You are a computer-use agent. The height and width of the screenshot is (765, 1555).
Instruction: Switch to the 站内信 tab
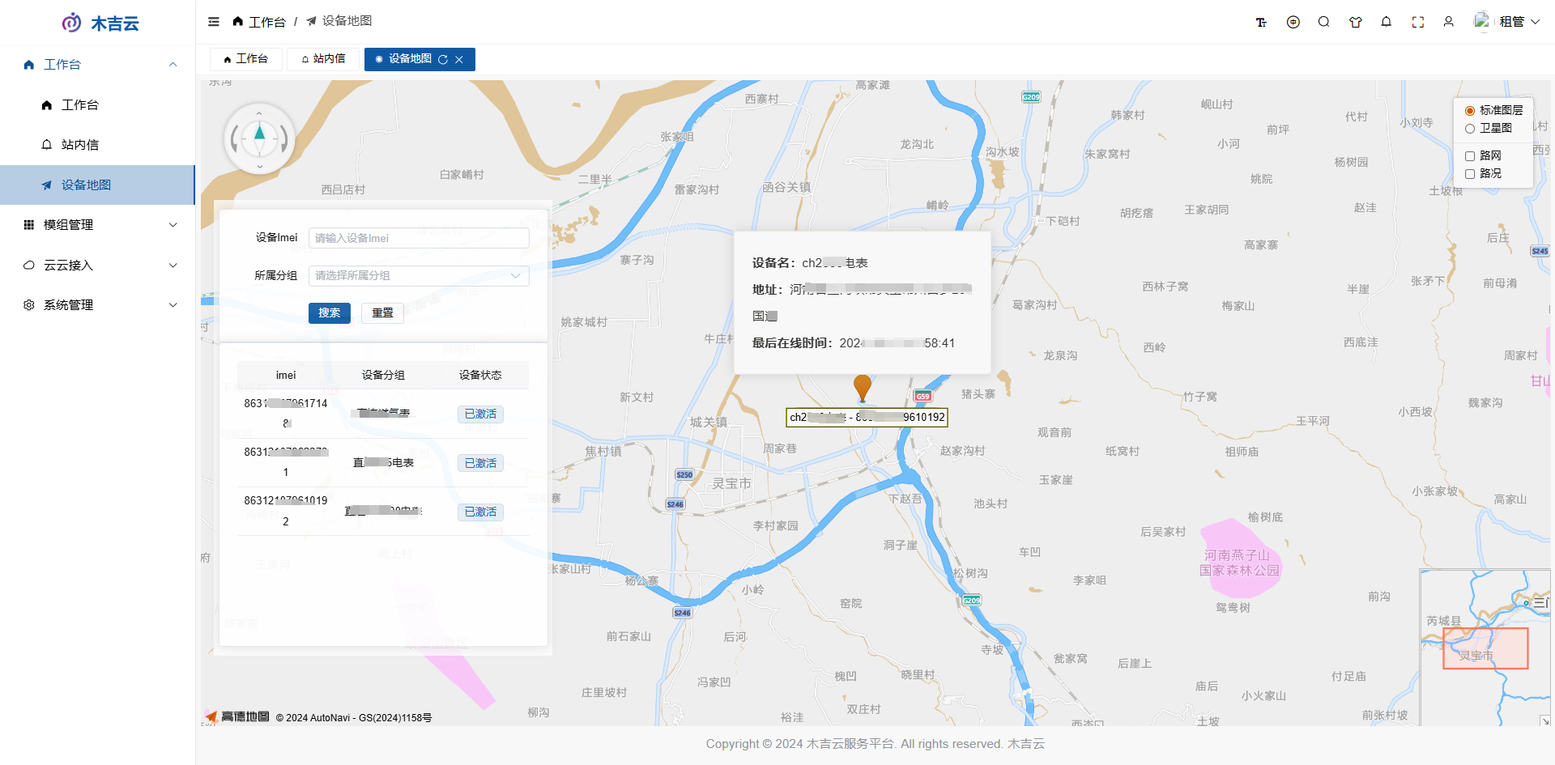[x=323, y=59]
